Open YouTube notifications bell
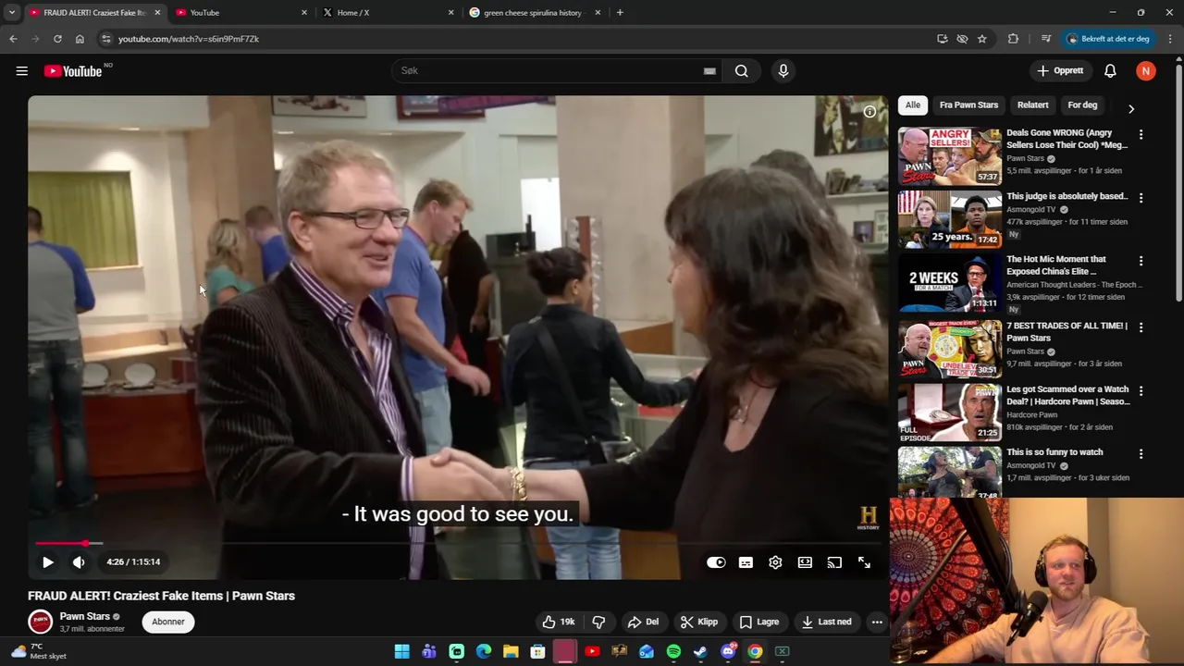This screenshot has height=666, width=1184. coord(1110,71)
